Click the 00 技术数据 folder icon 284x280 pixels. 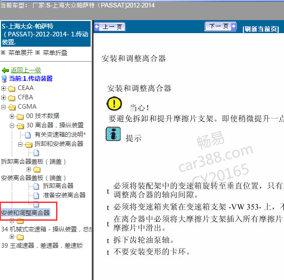[x=20, y=117]
